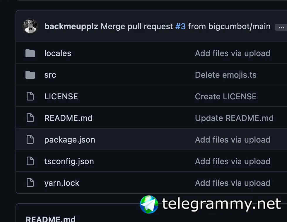
Task: View the Update README.md commit
Action: tap(234, 118)
